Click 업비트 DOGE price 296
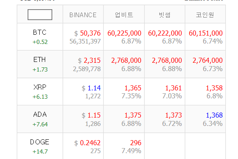 click(136, 143)
